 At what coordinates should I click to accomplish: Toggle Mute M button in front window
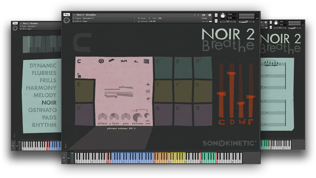pos(216,21)
